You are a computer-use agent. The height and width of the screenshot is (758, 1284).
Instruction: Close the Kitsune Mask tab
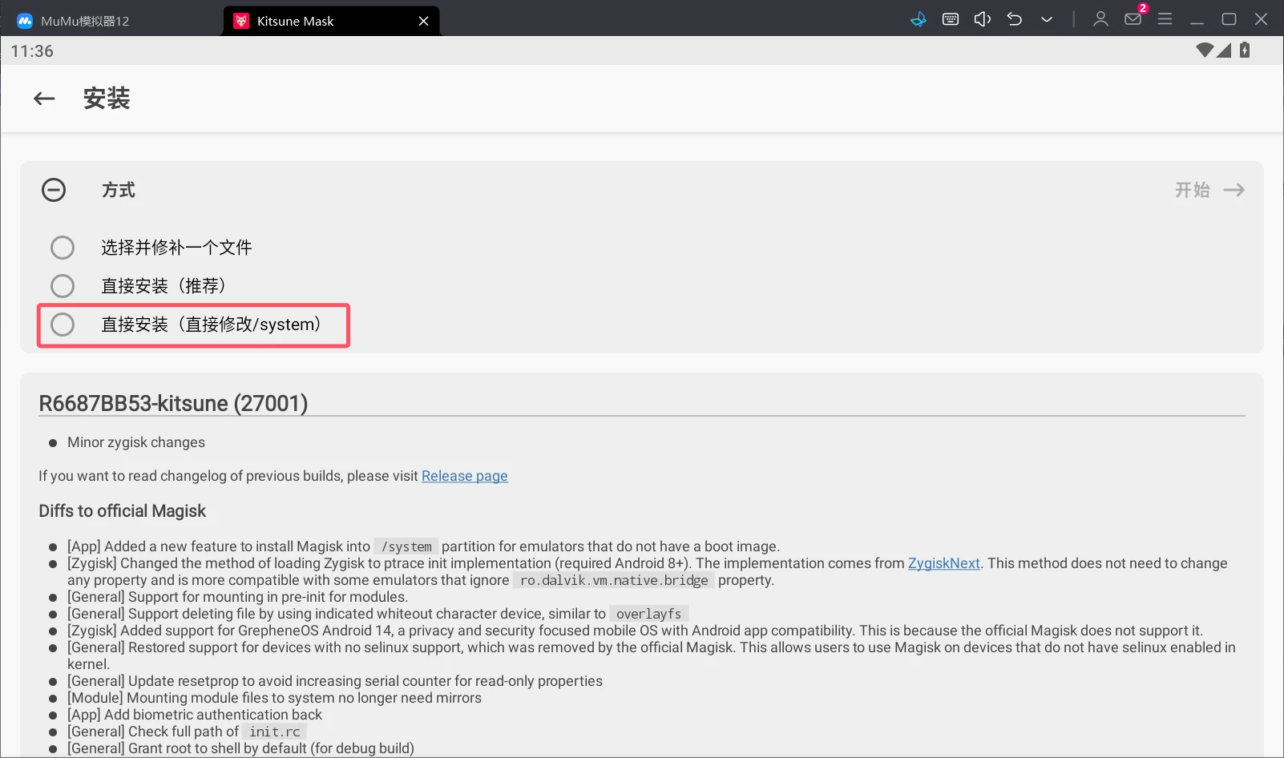(423, 21)
